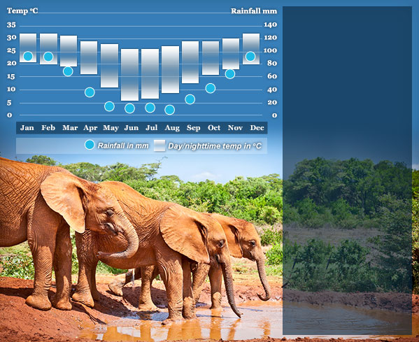Click the October rainfall circle
Image resolution: width=419 pixels, height=342 pixels.
pos(211,88)
